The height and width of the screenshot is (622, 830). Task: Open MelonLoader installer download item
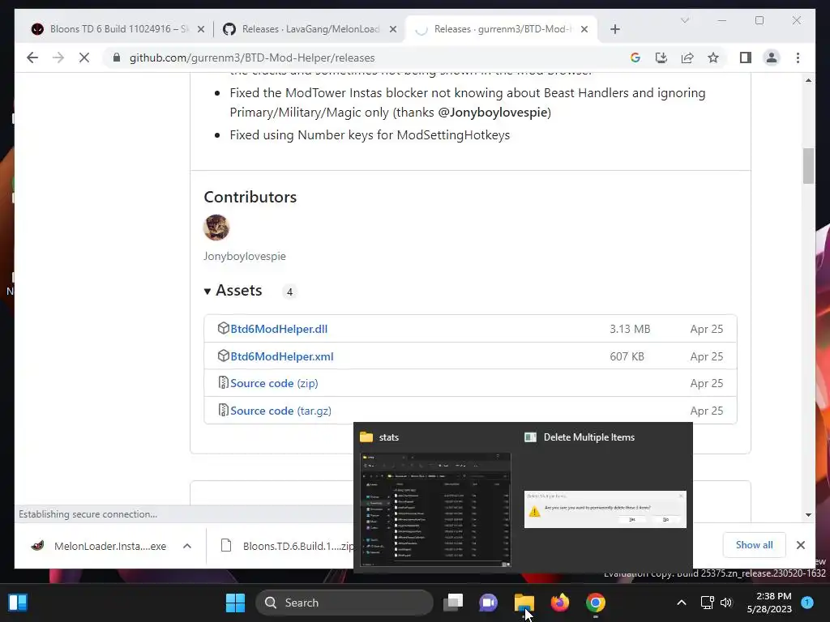coord(99,546)
